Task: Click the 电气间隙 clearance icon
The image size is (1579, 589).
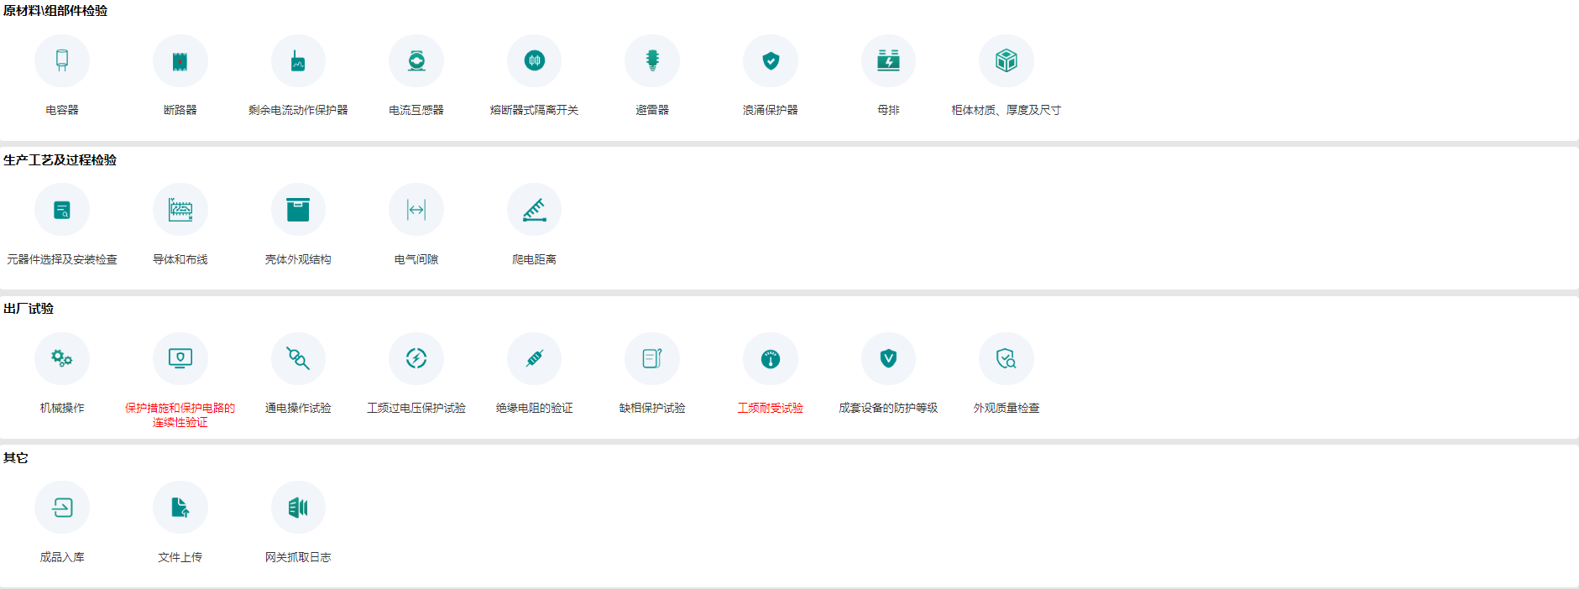Action: (416, 210)
